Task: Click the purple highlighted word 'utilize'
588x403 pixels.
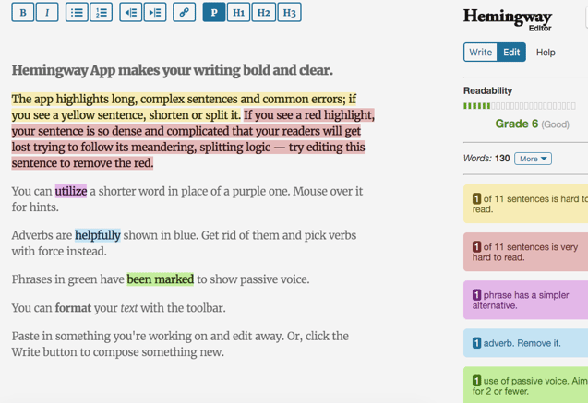Action: coord(71,192)
